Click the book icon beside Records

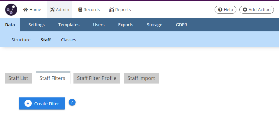(x=80, y=10)
